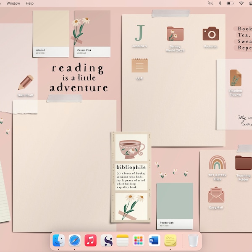Select the 'Pictures' label text

211,47
